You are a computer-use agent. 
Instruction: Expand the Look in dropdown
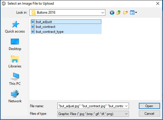(102, 13)
